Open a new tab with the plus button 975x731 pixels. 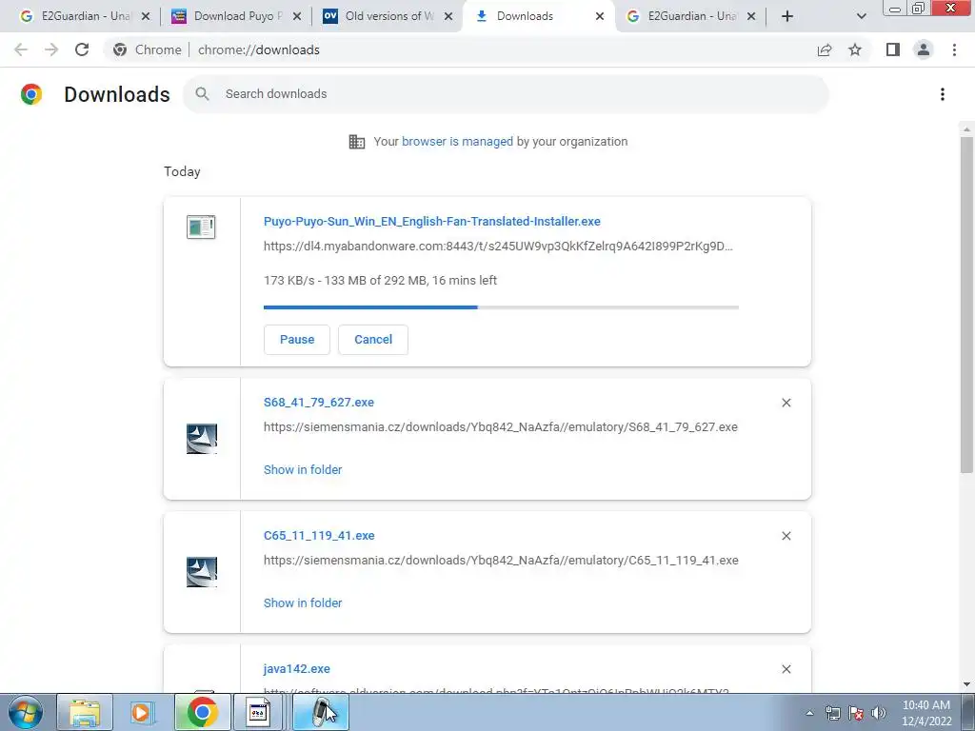787,16
